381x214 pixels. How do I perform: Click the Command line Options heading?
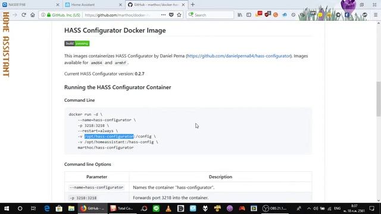click(x=88, y=164)
